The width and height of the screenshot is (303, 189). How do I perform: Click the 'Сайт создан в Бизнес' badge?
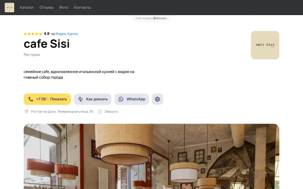pyautogui.click(x=151, y=18)
